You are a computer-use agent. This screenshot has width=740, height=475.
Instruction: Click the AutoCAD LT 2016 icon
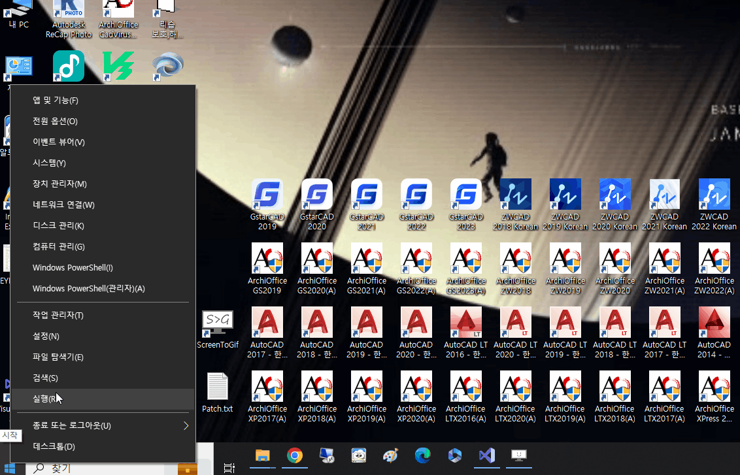(466, 332)
